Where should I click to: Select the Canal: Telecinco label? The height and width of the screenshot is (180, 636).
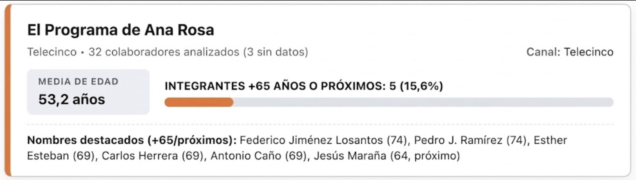[x=570, y=52]
